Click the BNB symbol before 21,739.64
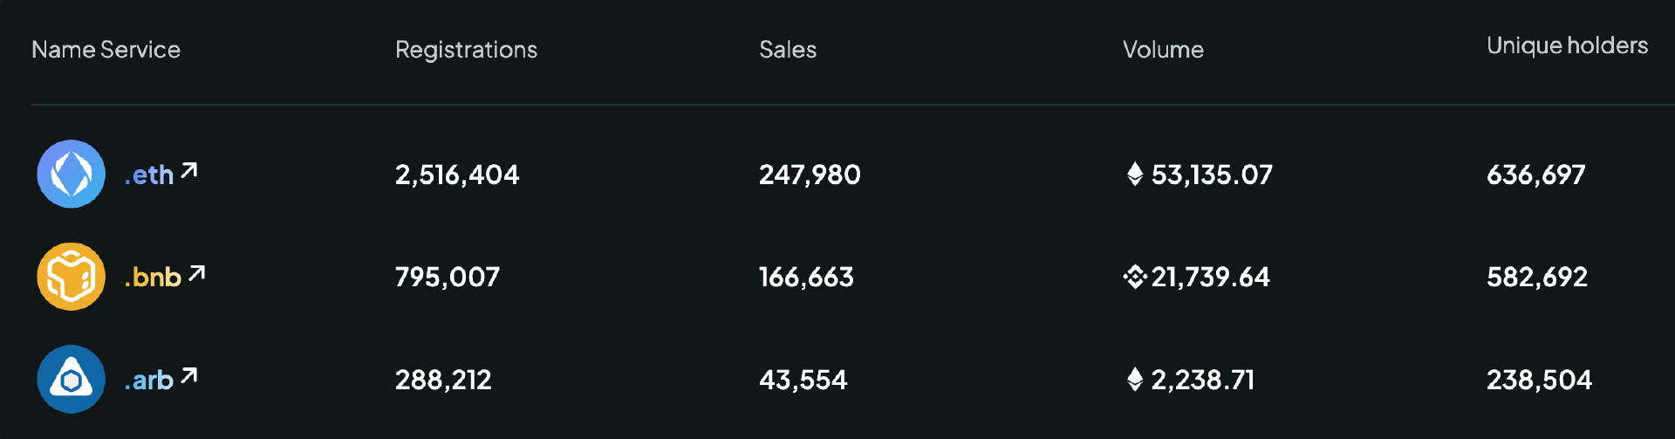1675x439 pixels. point(1134,278)
